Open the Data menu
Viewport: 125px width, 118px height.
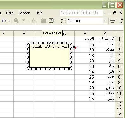tap(10, 13)
